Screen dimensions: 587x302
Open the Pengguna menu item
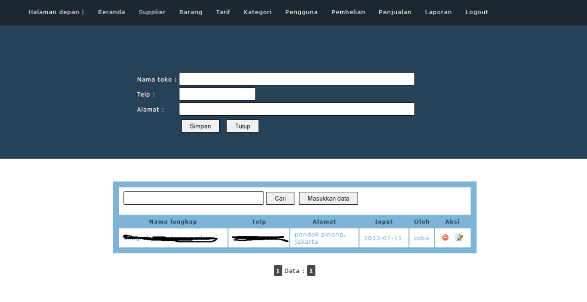pos(301,12)
